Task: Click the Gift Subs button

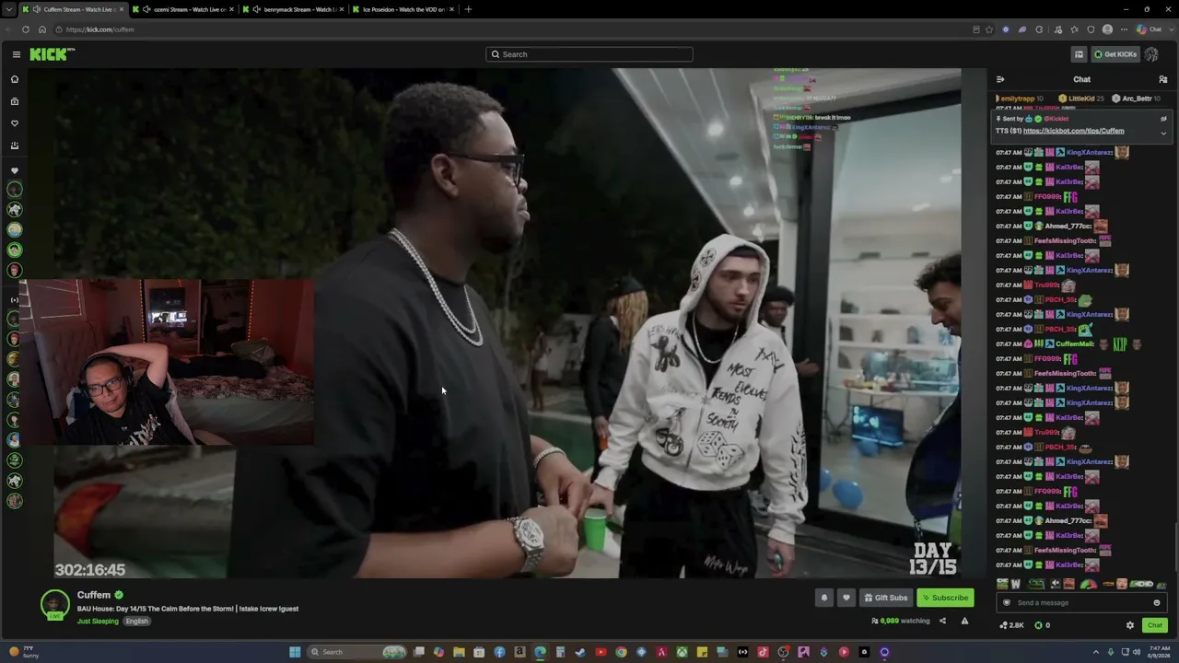Action: (x=885, y=598)
